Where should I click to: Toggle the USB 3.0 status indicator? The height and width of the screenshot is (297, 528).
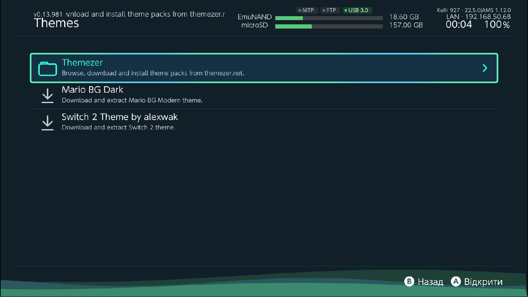click(x=357, y=10)
